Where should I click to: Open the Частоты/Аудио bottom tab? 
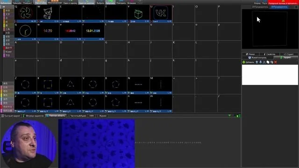click(x=77, y=116)
